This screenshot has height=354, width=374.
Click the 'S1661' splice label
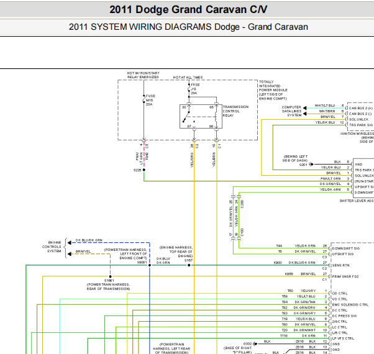coord(109,281)
